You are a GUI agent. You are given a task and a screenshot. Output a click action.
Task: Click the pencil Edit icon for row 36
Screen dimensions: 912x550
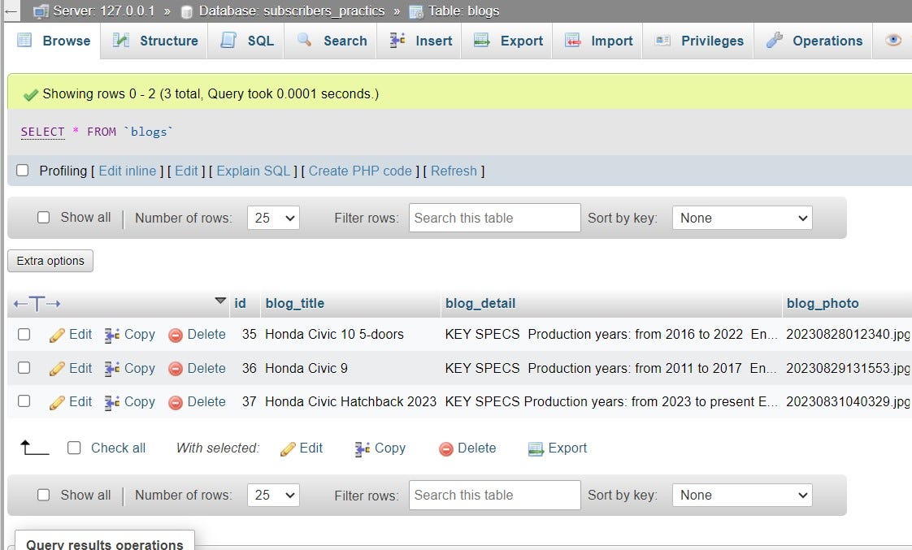point(57,369)
